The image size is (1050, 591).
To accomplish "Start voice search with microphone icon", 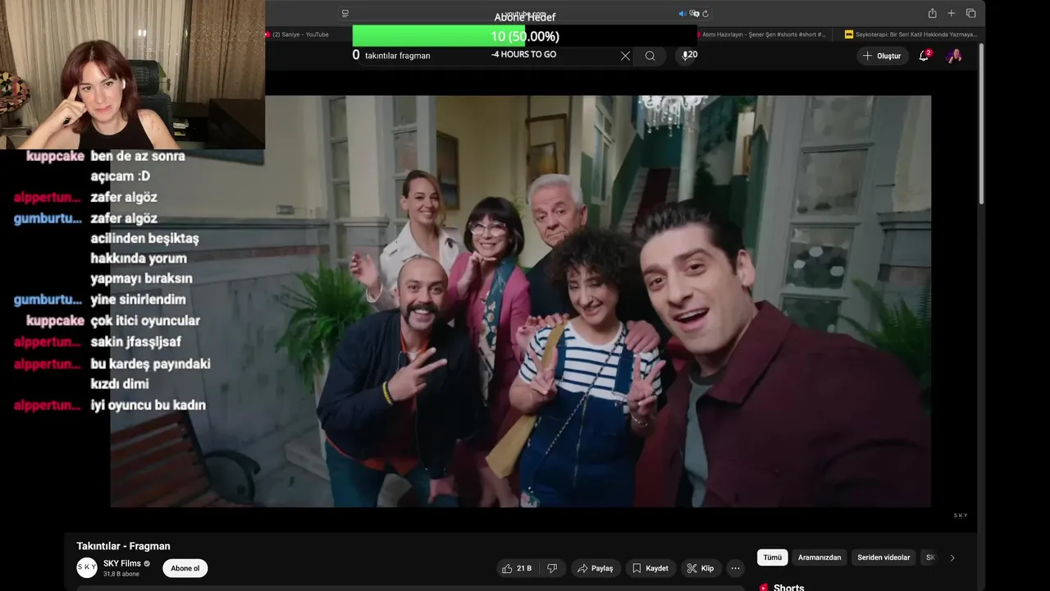I will (x=685, y=55).
